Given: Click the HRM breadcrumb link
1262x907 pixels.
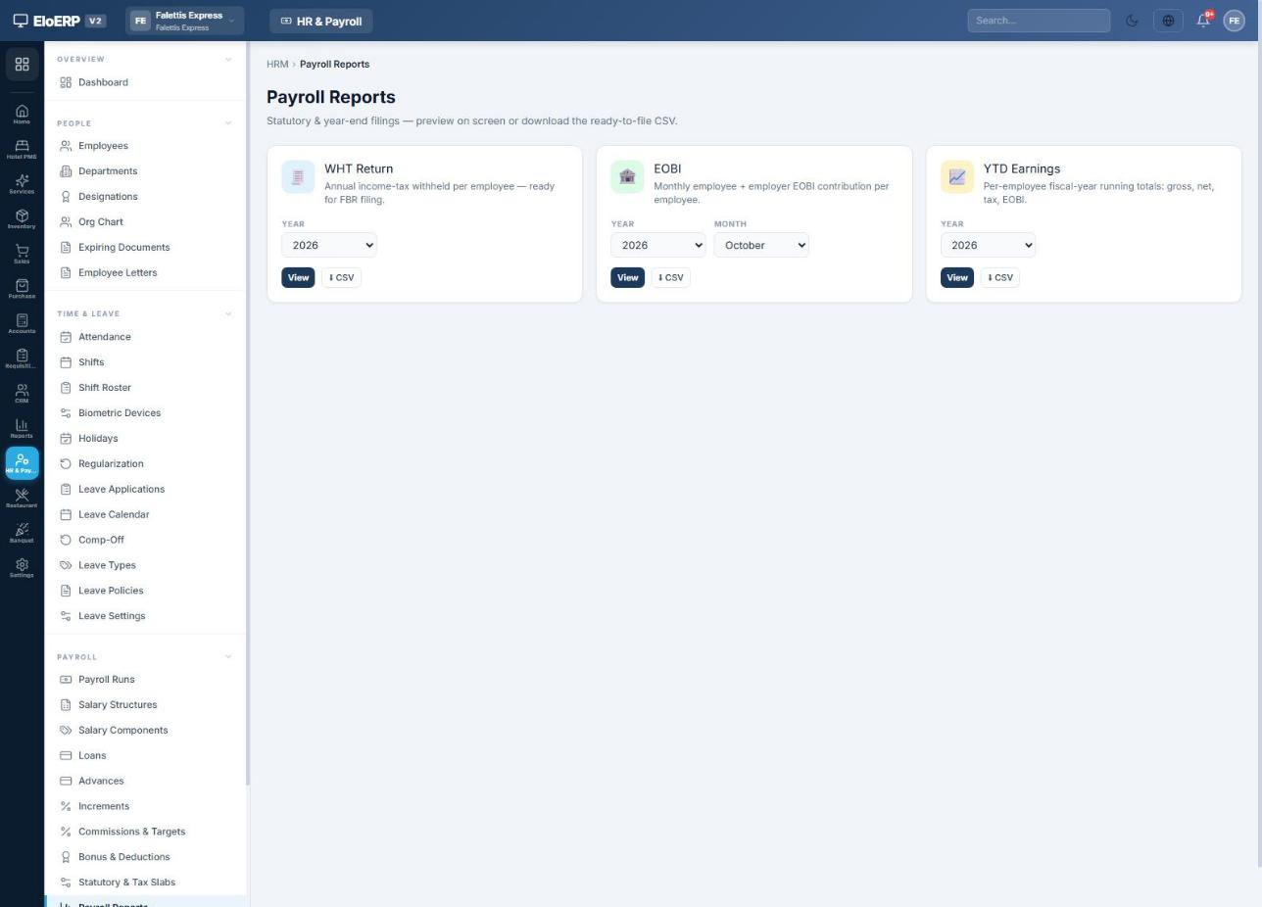Looking at the screenshot, I should coord(277,65).
